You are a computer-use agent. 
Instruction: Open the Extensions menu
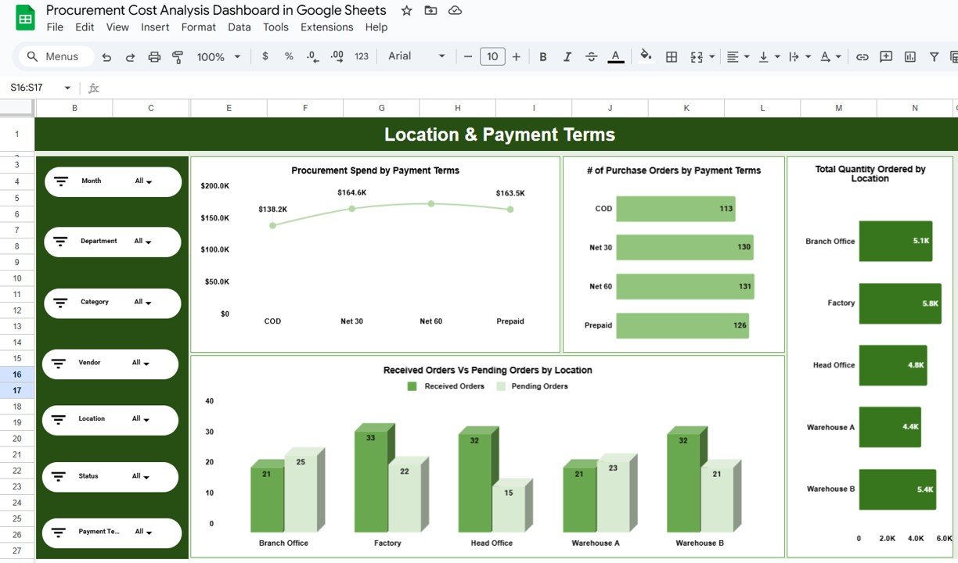326,27
